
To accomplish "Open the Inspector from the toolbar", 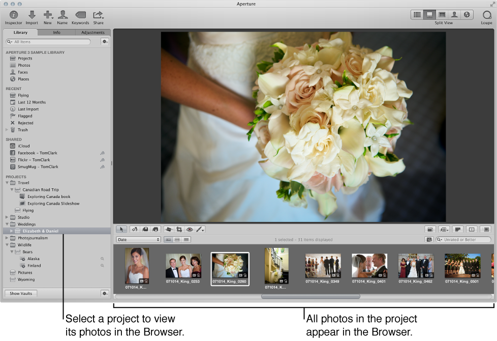I will click(13, 15).
